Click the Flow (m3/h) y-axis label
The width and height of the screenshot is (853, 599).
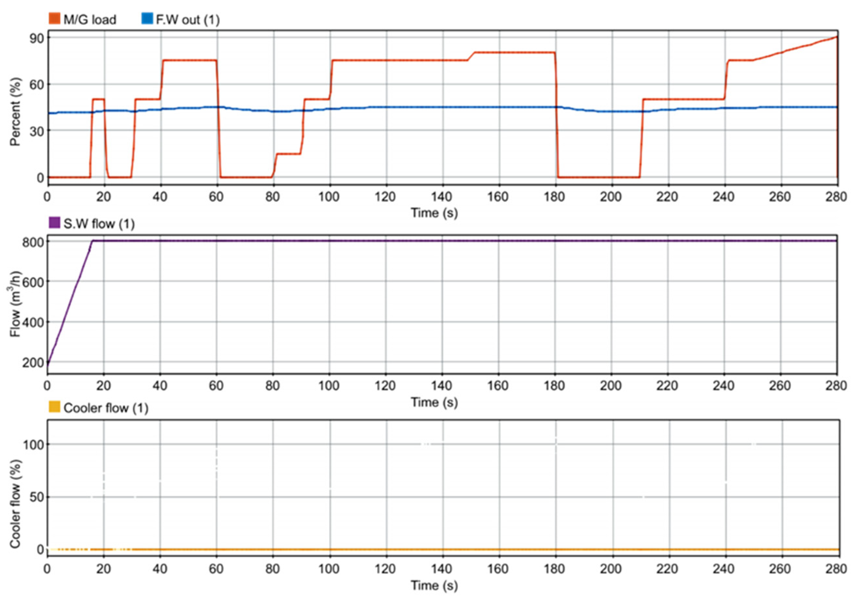(x=15, y=304)
